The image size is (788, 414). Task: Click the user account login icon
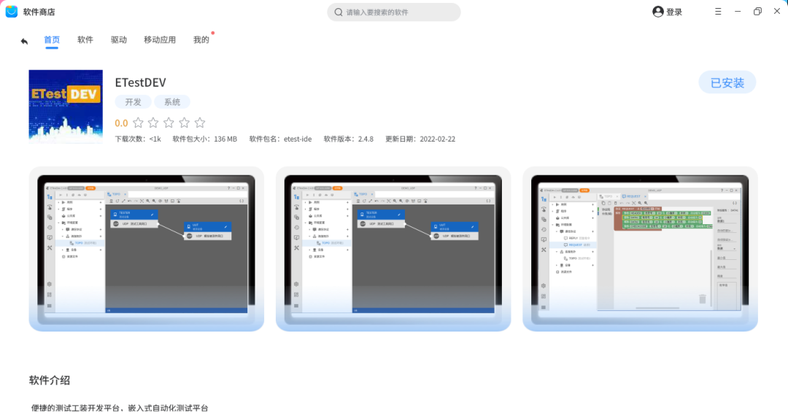click(x=658, y=12)
